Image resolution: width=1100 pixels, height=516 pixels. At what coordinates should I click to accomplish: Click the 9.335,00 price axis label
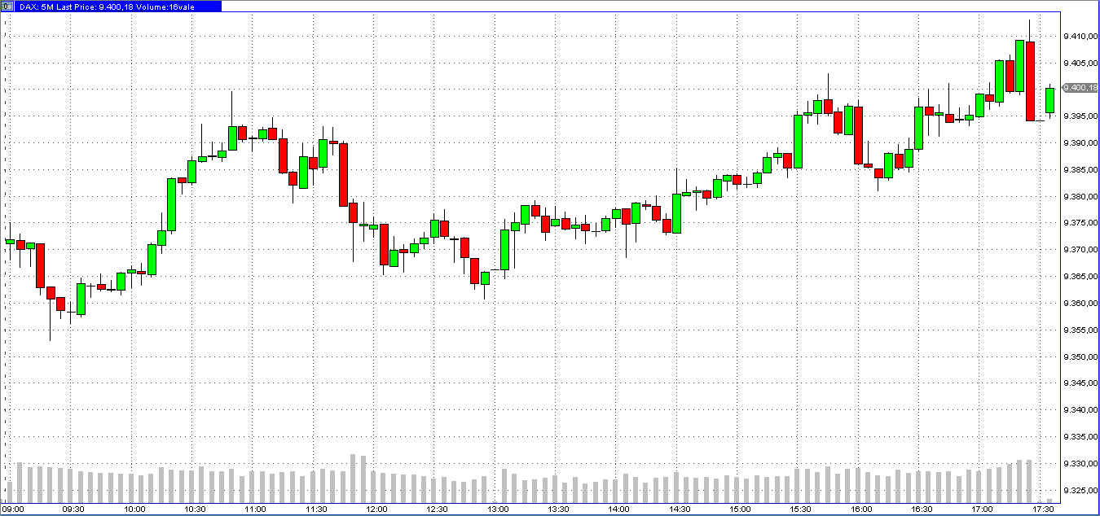(1079, 437)
